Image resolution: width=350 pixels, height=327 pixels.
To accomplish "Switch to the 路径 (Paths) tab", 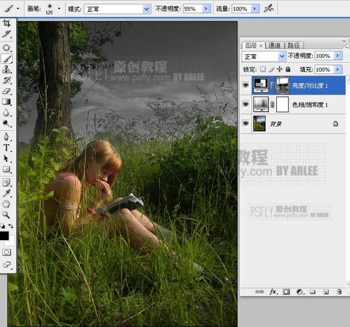I will coord(294,45).
